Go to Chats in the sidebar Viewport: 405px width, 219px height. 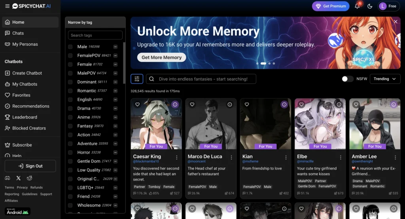18,33
